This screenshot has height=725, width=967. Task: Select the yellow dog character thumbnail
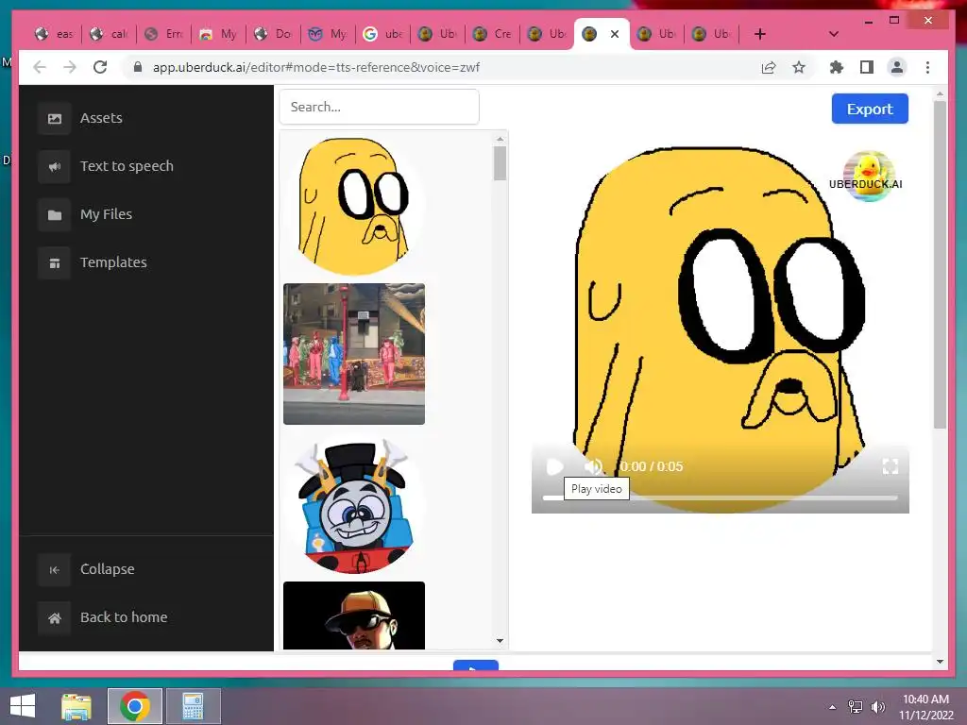pos(354,206)
